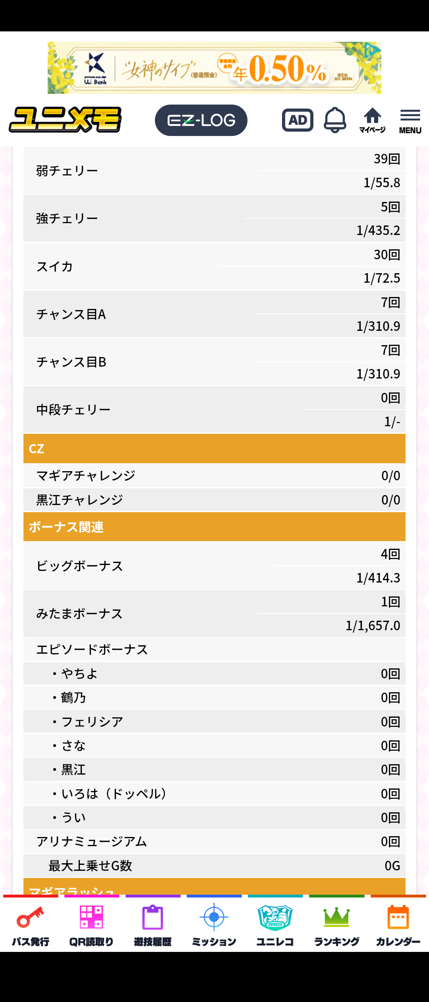This screenshot has width=429, height=1002.
Task: Tap the ad info icon on banner
Action: [372, 50]
